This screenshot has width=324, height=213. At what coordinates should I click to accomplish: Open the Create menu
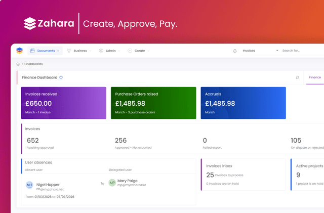139,51
